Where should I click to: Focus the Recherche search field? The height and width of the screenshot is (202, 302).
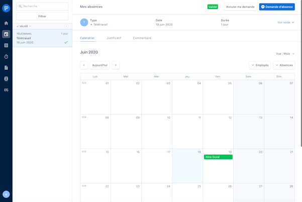pos(42,7)
